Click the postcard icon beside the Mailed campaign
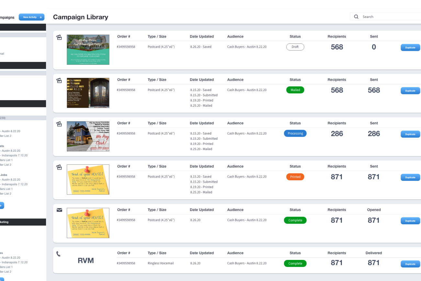The height and width of the screenshot is (281, 421). (x=59, y=80)
